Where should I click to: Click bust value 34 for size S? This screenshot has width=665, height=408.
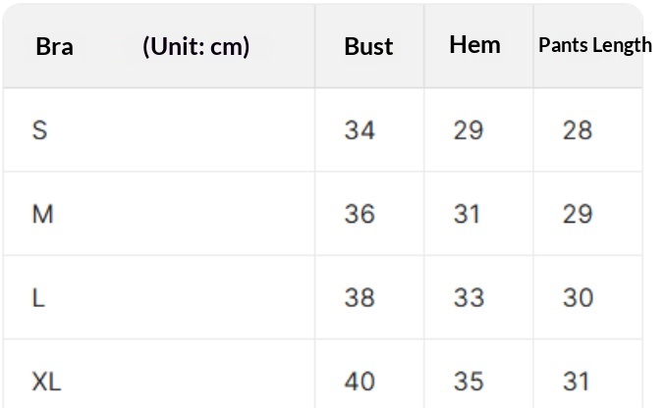360,129
